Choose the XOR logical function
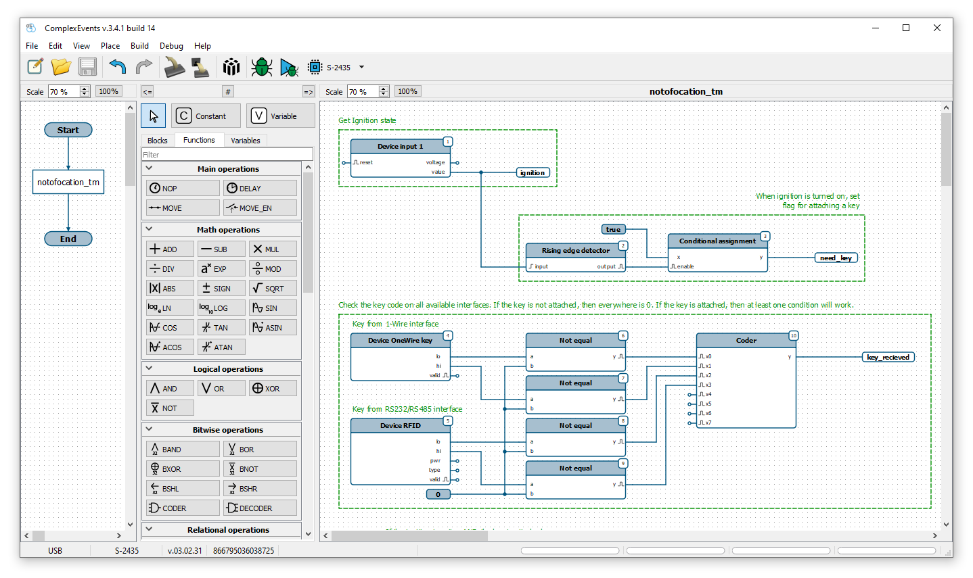 (x=273, y=388)
